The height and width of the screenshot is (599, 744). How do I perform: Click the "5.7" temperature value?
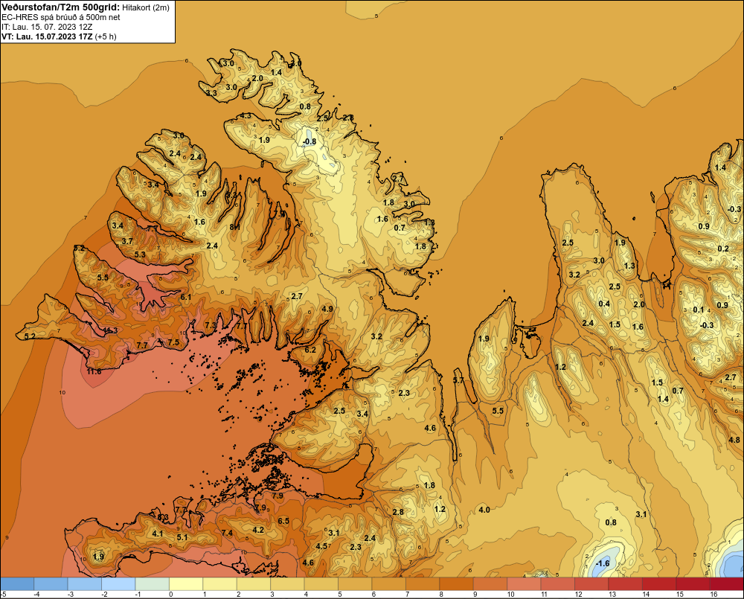(x=458, y=380)
